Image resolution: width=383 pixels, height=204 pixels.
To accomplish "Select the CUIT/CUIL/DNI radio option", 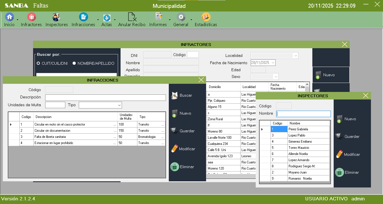I will (x=38, y=63).
